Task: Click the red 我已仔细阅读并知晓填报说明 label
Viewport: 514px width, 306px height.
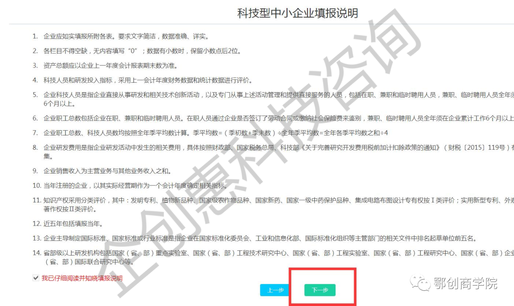Action: point(82,278)
